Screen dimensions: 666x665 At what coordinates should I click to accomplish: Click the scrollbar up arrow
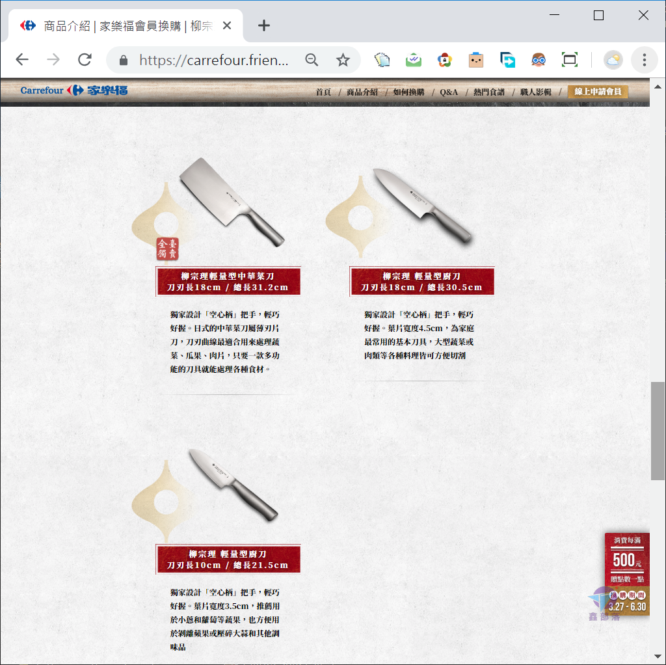click(658, 87)
